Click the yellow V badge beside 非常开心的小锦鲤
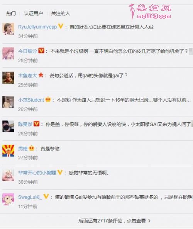193x229 pixels. coord(60,173)
